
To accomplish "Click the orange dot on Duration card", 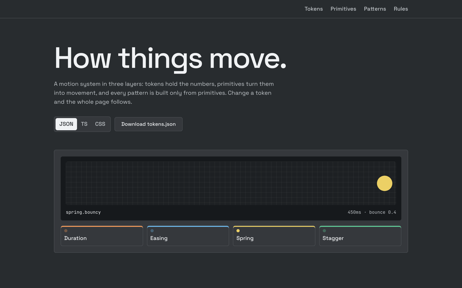I will 66,231.
